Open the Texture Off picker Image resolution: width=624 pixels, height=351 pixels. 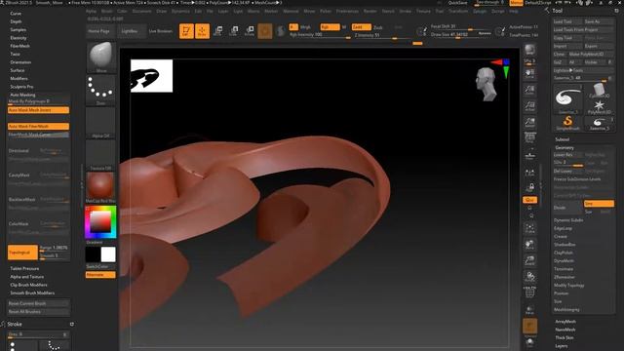point(101,155)
